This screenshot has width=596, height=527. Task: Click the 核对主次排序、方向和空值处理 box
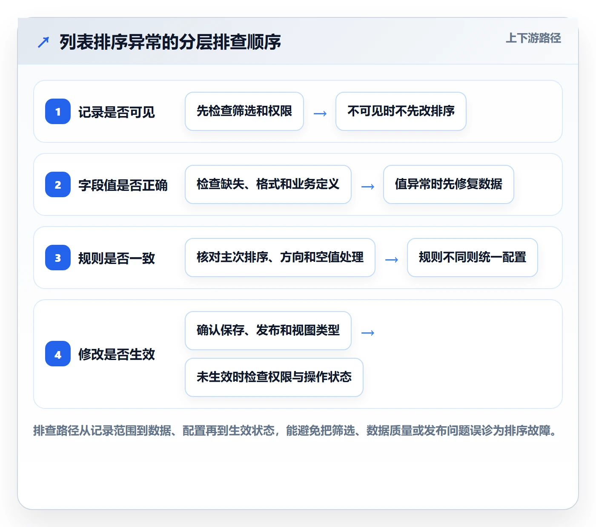pyautogui.click(x=280, y=258)
